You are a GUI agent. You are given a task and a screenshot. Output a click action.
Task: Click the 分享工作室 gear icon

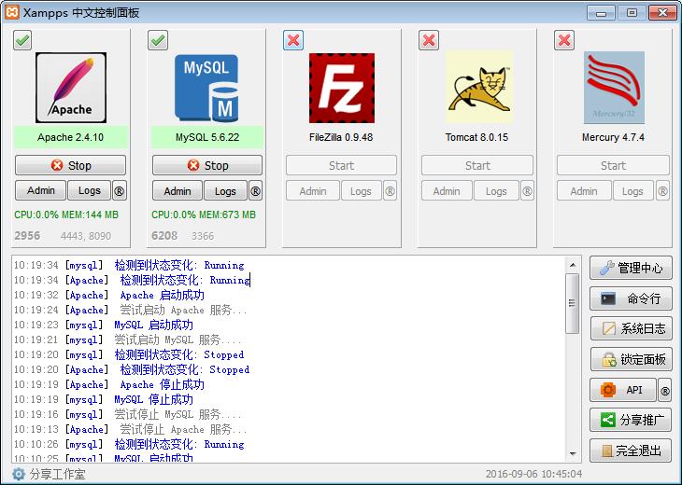coord(19,474)
